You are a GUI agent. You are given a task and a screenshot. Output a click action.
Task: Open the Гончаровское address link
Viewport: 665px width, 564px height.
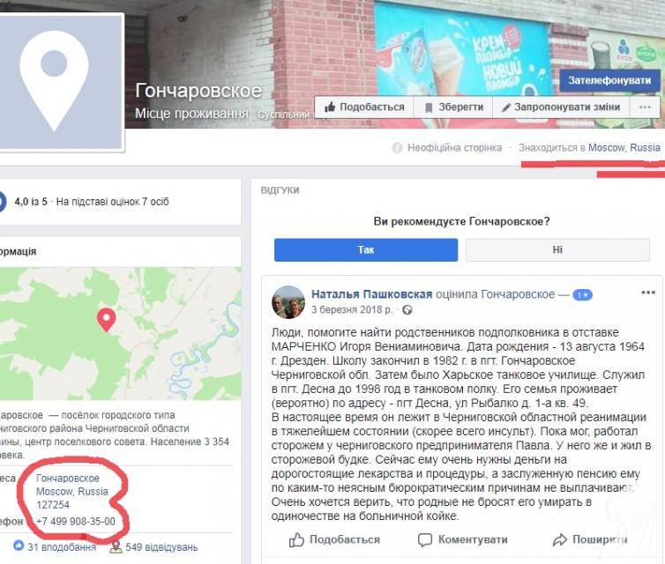point(68,479)
